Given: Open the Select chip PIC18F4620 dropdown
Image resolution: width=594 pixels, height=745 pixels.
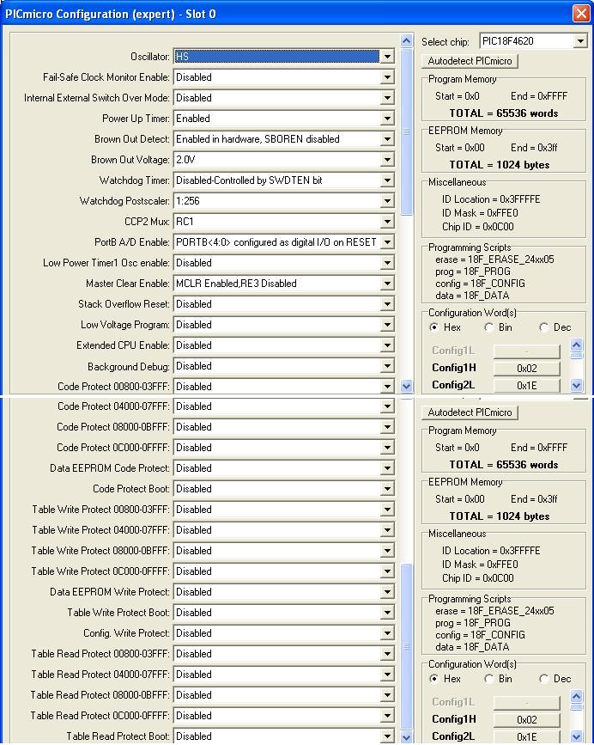Looking at the screenshot, I should (533, 41).
